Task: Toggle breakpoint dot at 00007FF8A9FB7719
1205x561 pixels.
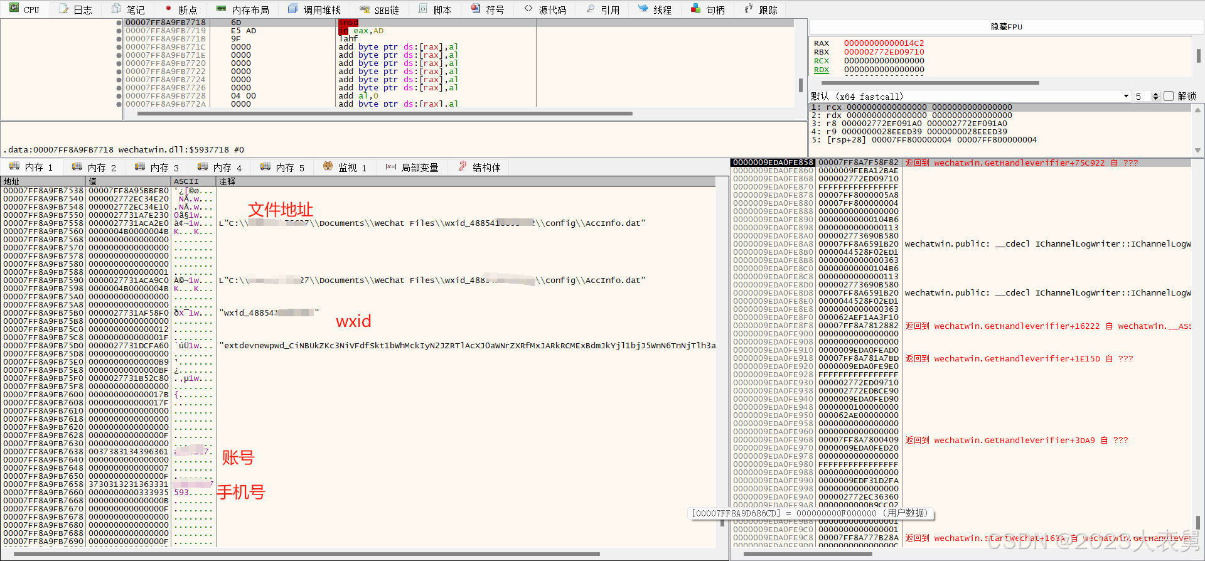Action: (119, 31)
